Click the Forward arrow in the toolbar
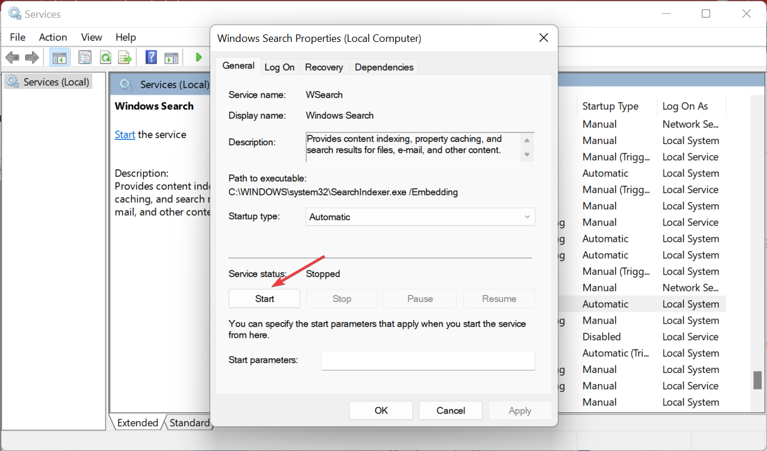 pos(32,57)
